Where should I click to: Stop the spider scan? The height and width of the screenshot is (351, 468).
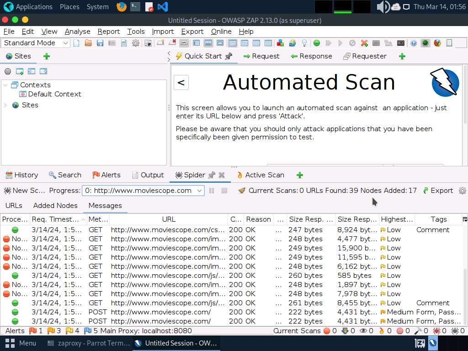224,191
